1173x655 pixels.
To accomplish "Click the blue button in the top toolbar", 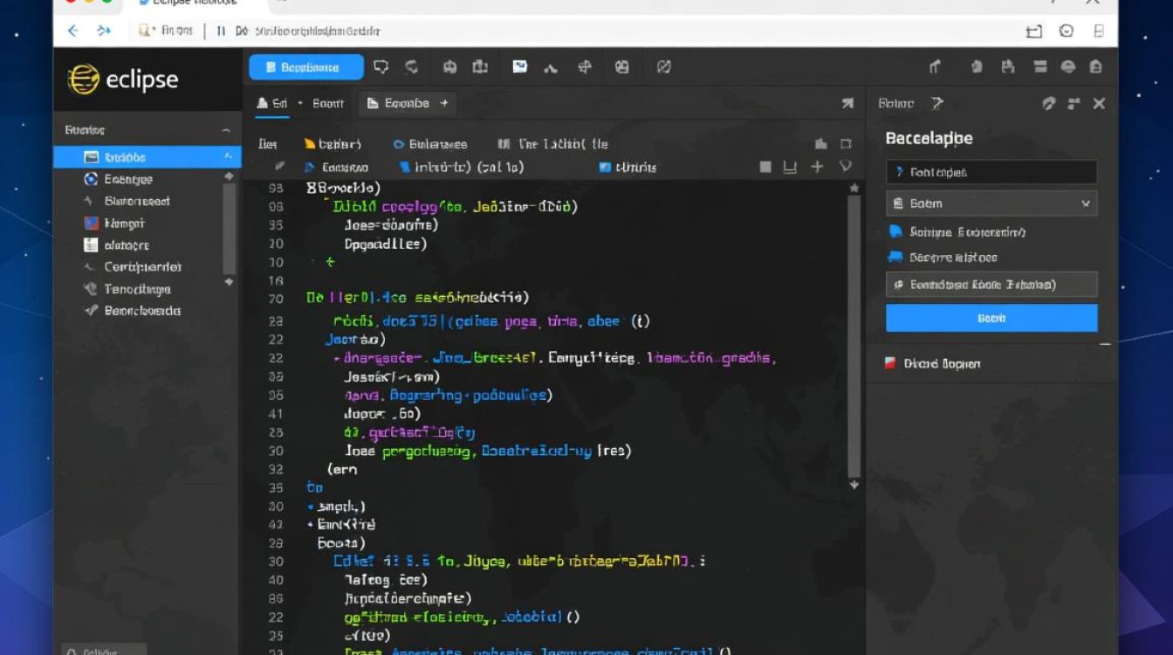I will click(305, 67).
